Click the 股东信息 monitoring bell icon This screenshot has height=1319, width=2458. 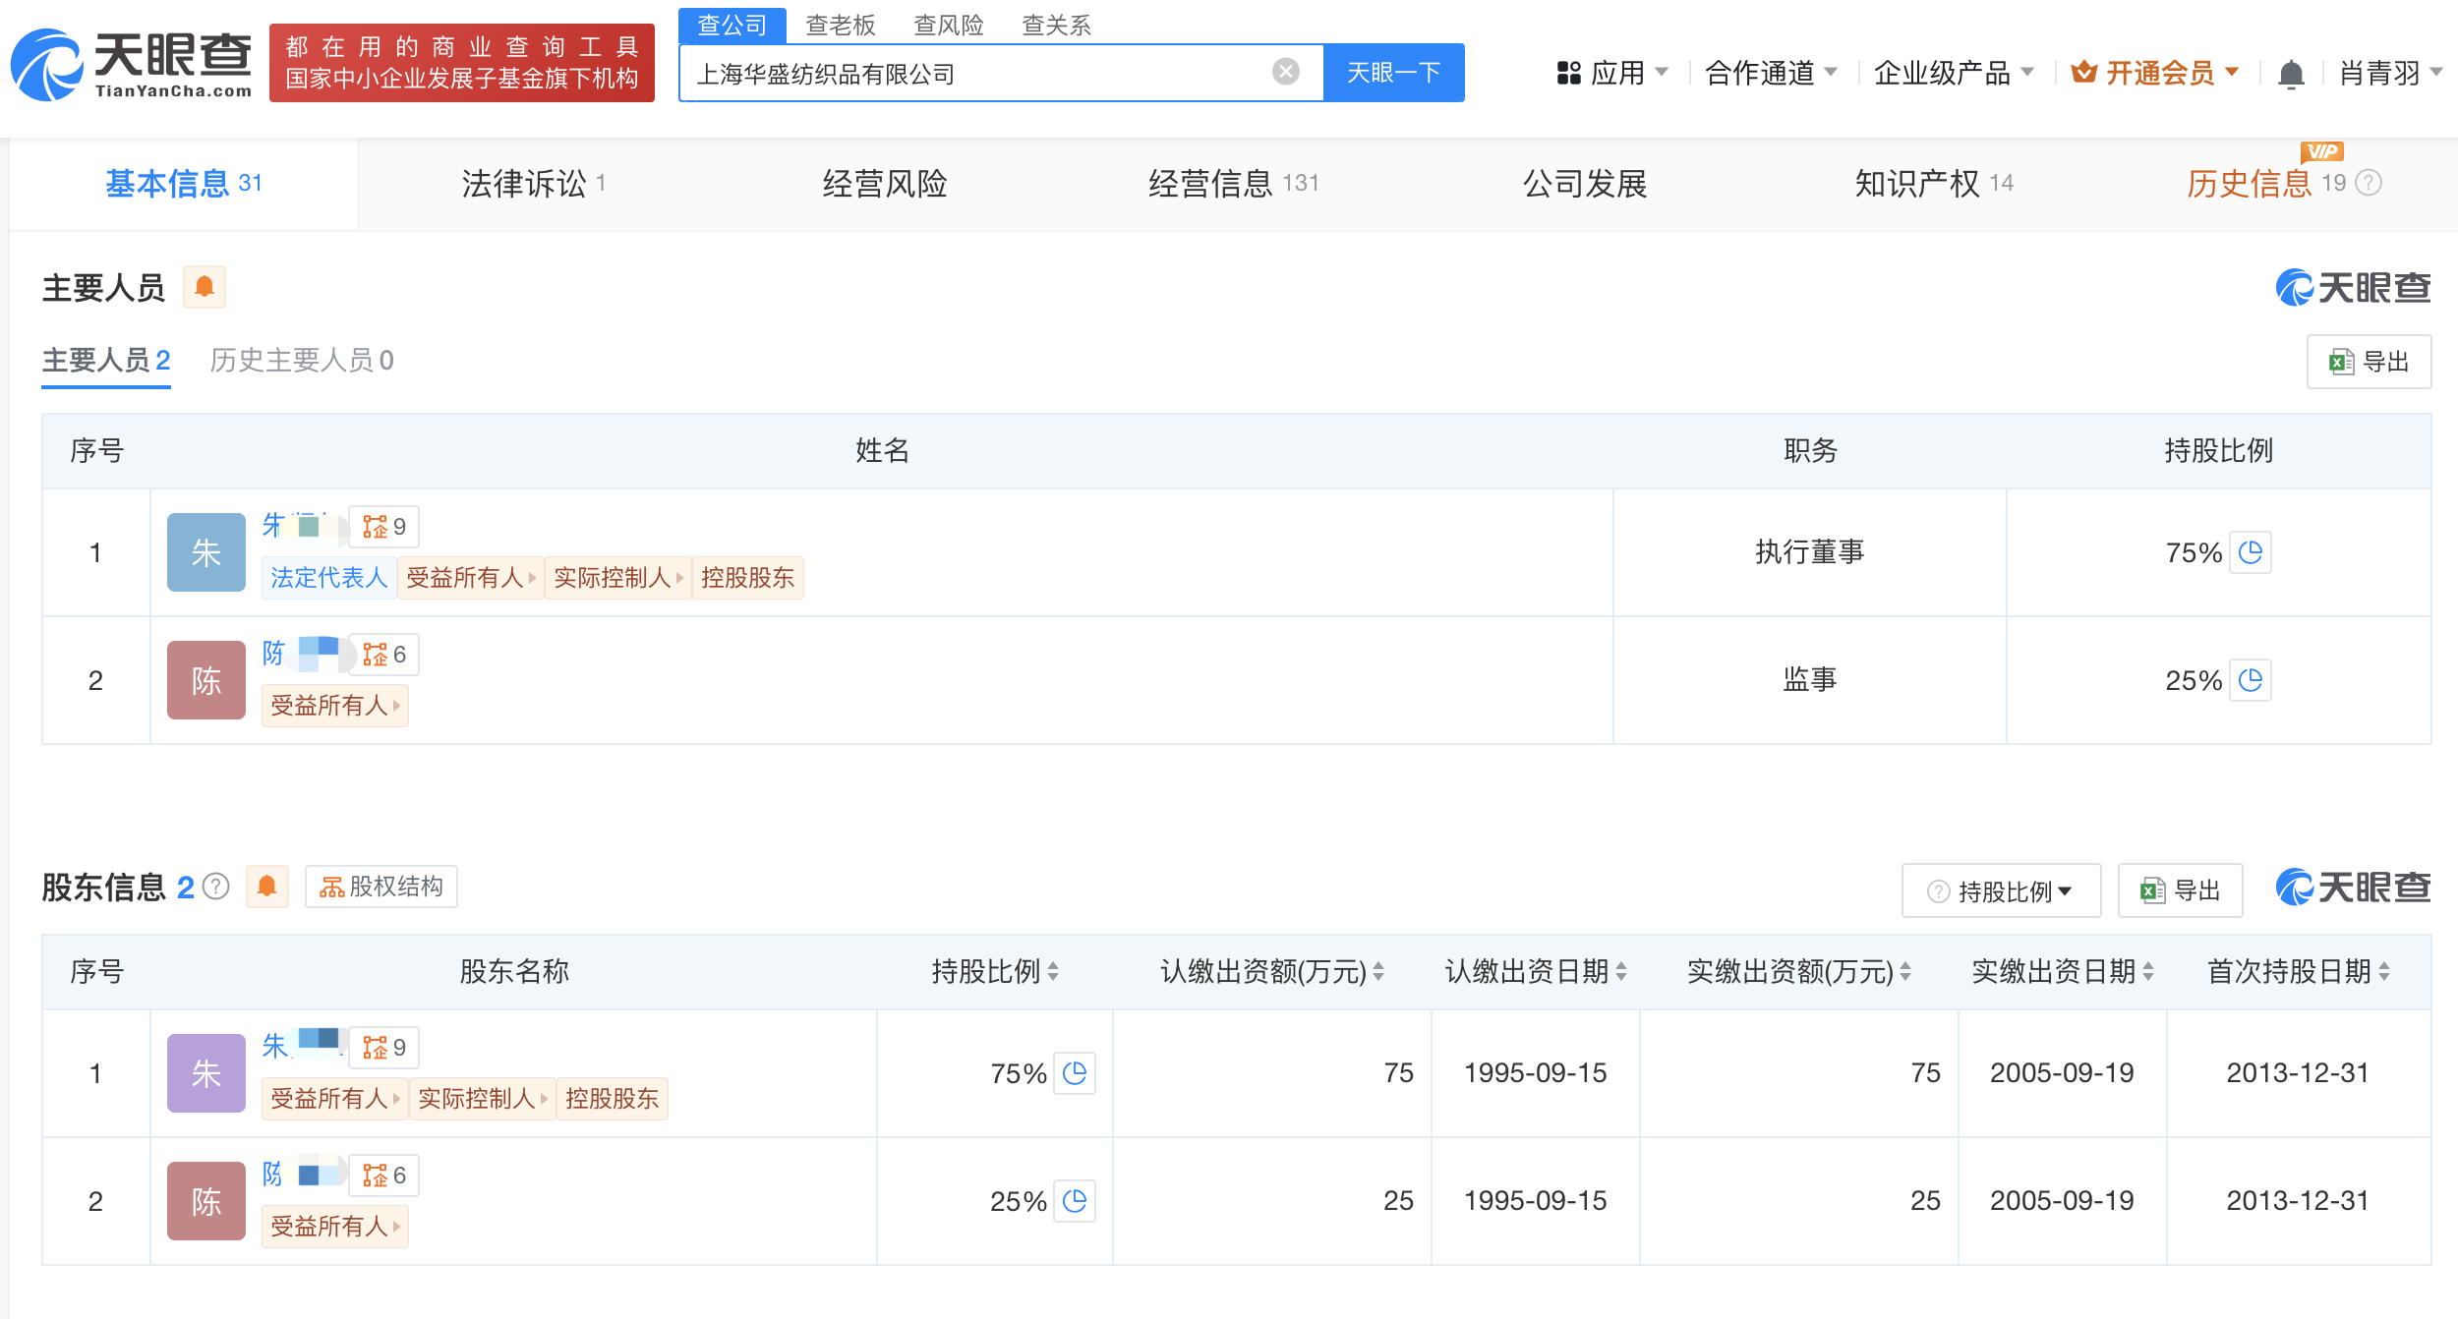[x=266, y=887]
